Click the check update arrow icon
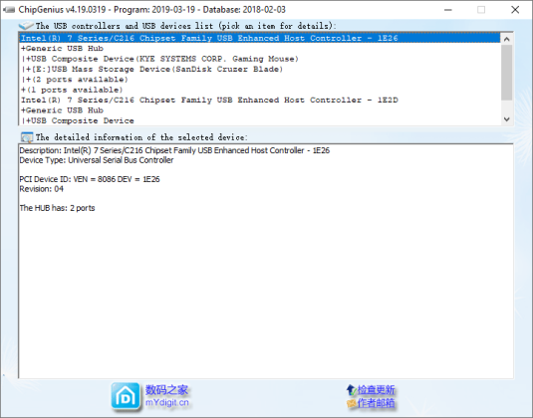533x418 pixels. click(351, 390)
